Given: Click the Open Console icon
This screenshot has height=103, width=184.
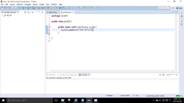Looking at the screenshot, I should click(x=168, y=75).
